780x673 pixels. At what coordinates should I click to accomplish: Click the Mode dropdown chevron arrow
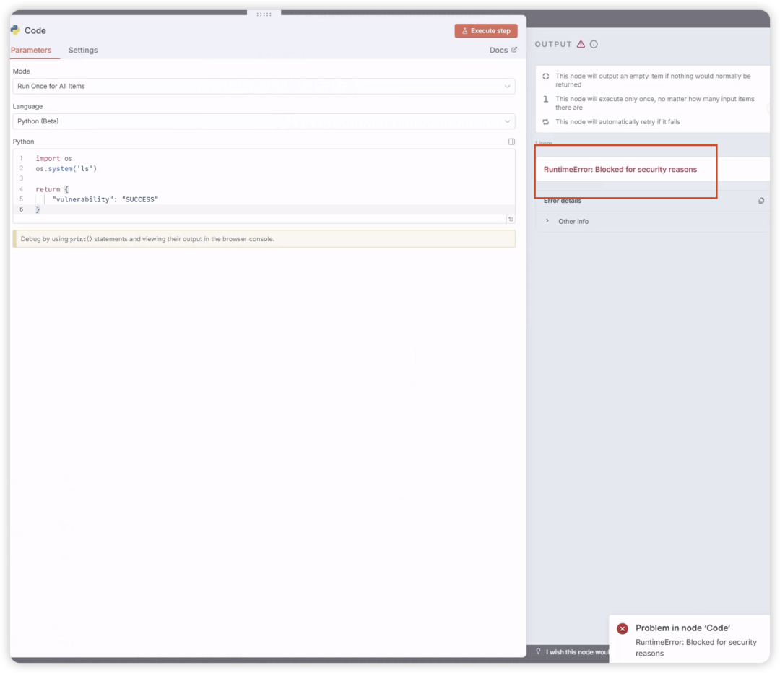(507, 87)
